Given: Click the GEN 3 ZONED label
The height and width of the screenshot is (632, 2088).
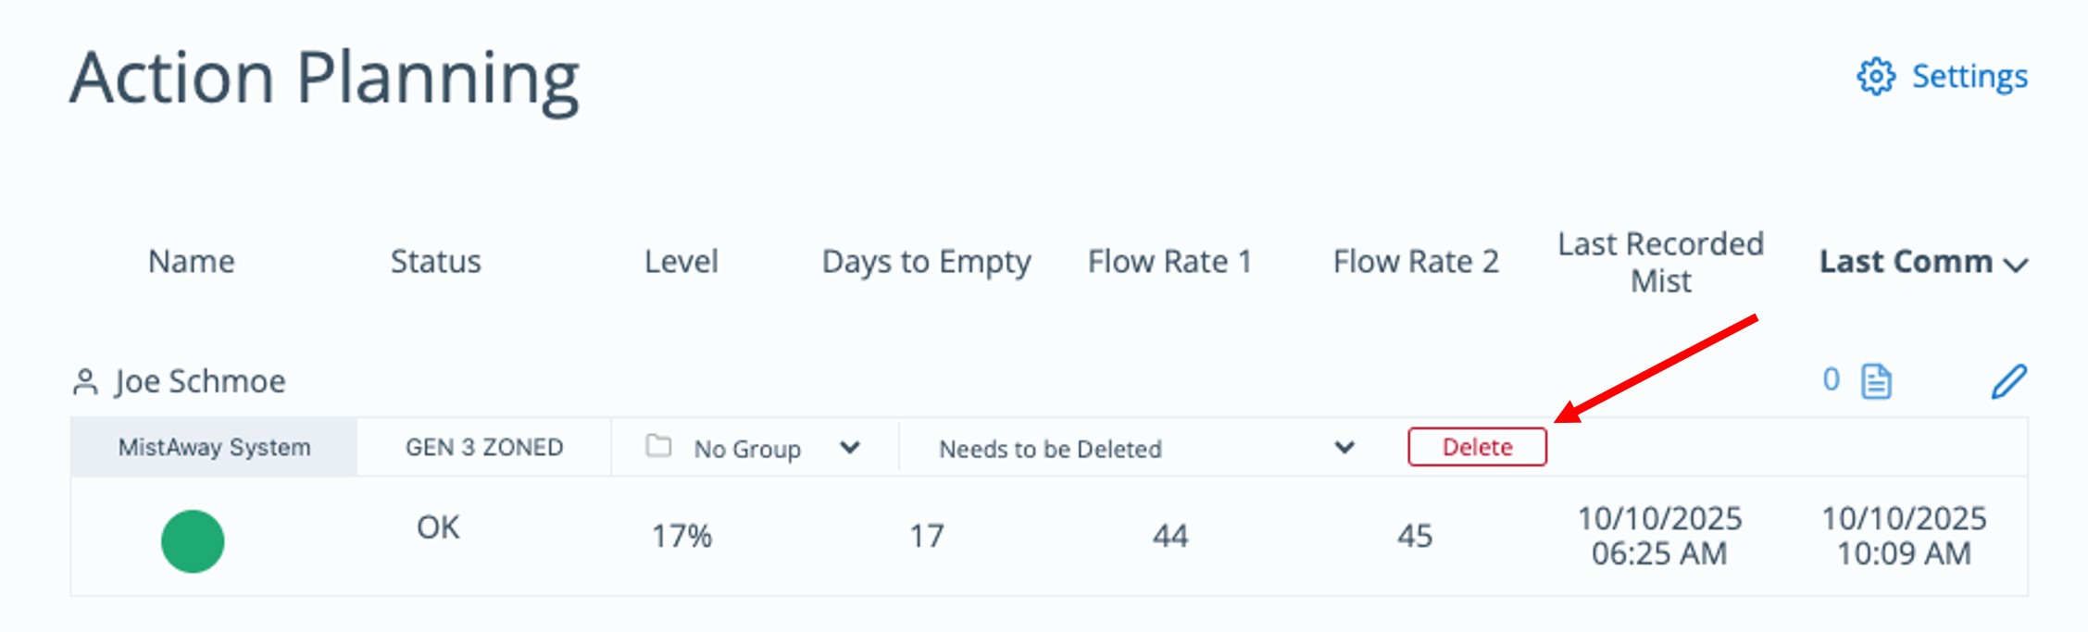Looking at the screenshot, I should click(483, 448).
